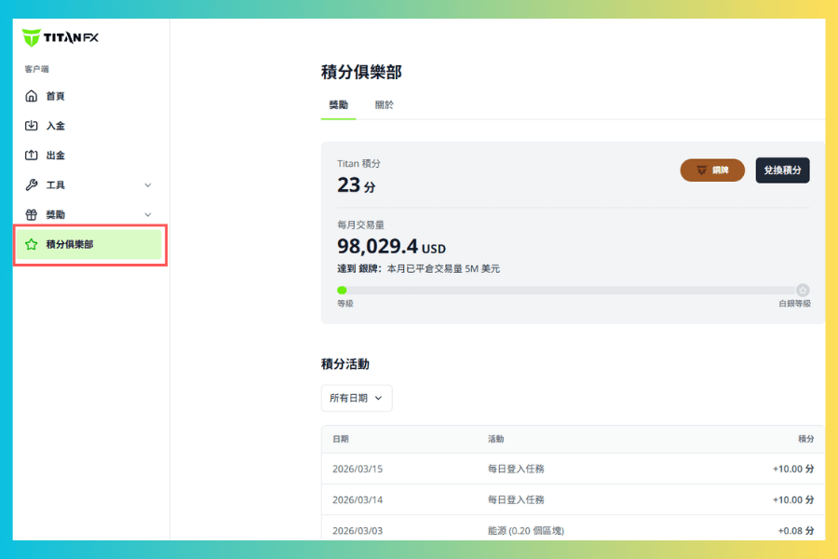The height and width of the screenshot is (559, 838).
Task: Open the 所有日期 date filter dropdown
Action: coord(356,398)
